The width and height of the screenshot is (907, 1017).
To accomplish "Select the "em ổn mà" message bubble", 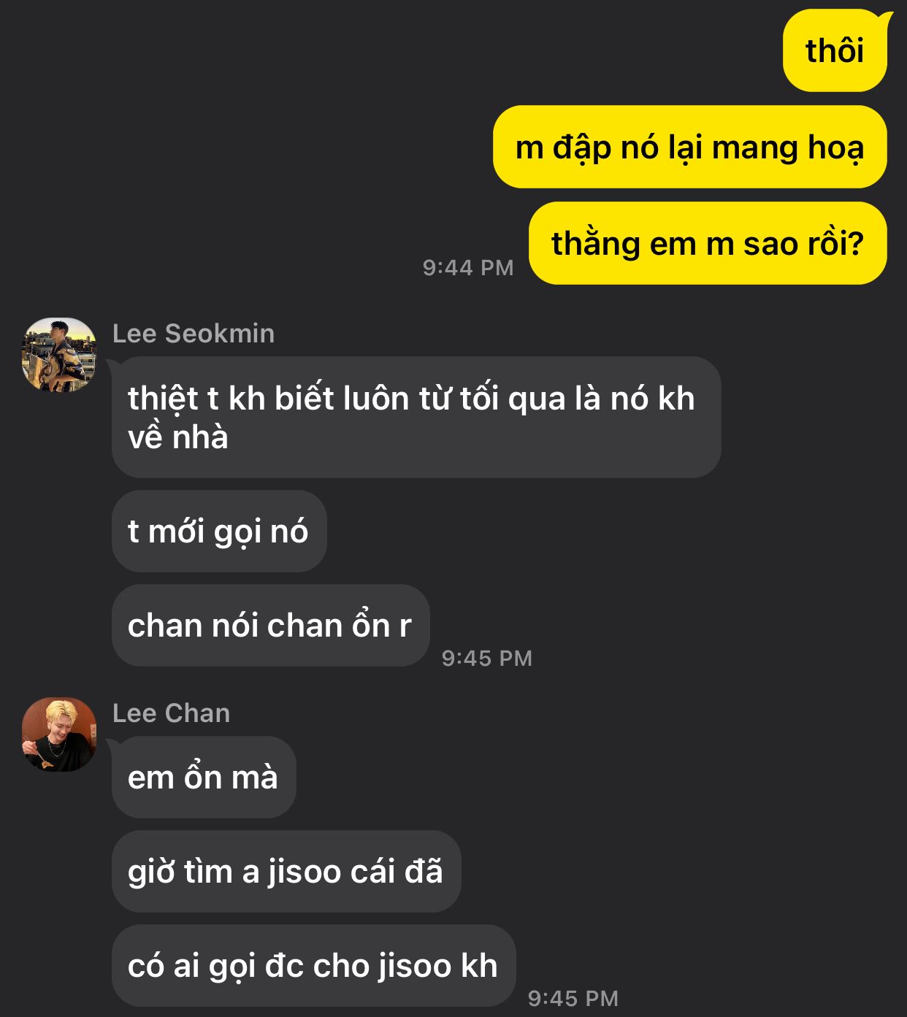I will pos(204,777).
